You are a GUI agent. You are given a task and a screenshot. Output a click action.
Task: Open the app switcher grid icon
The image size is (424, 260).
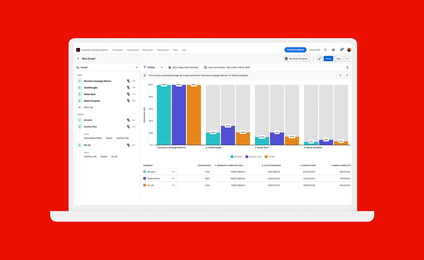325,50
